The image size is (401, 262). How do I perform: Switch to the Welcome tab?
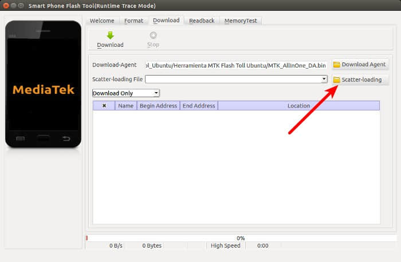click(102, 21)
